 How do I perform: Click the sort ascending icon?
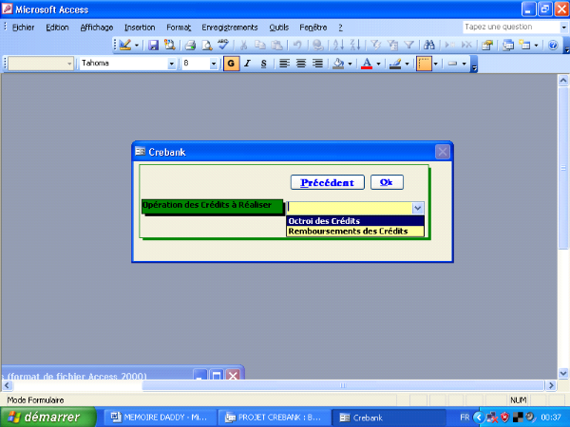(338, 45)
